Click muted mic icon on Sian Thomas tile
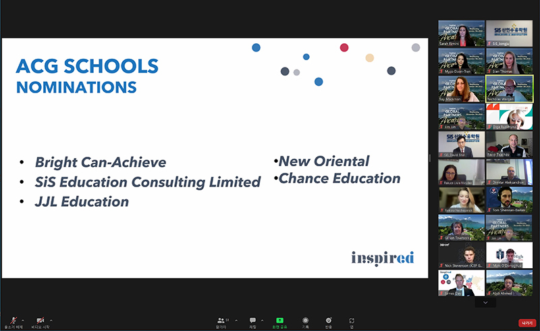This screenshot has height=331, width=540. pos(489,72)
